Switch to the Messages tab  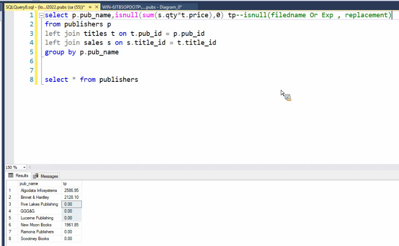(46, 176)
